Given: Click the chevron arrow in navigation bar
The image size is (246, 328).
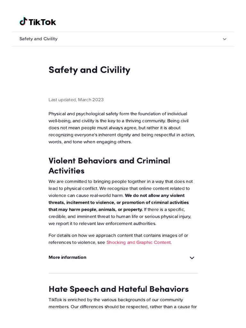Looking at the screenshot, I should (x=225, y=39).
